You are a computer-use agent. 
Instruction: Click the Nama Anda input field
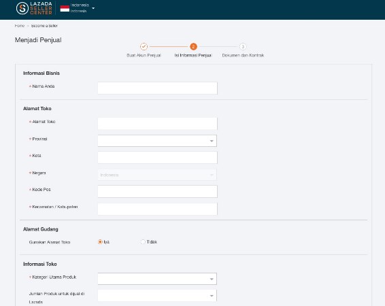pos(157,88)
